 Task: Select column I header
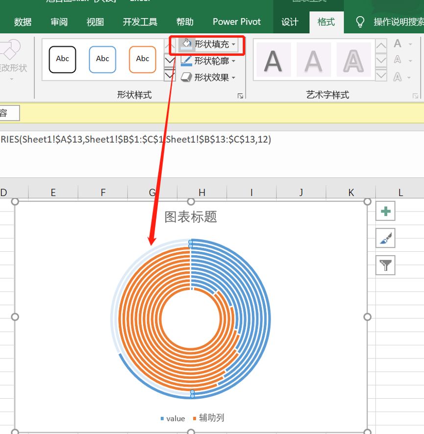click(251, 192)
